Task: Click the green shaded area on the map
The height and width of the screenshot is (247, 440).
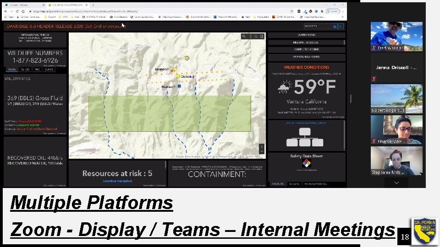Action: click(170, 113)
